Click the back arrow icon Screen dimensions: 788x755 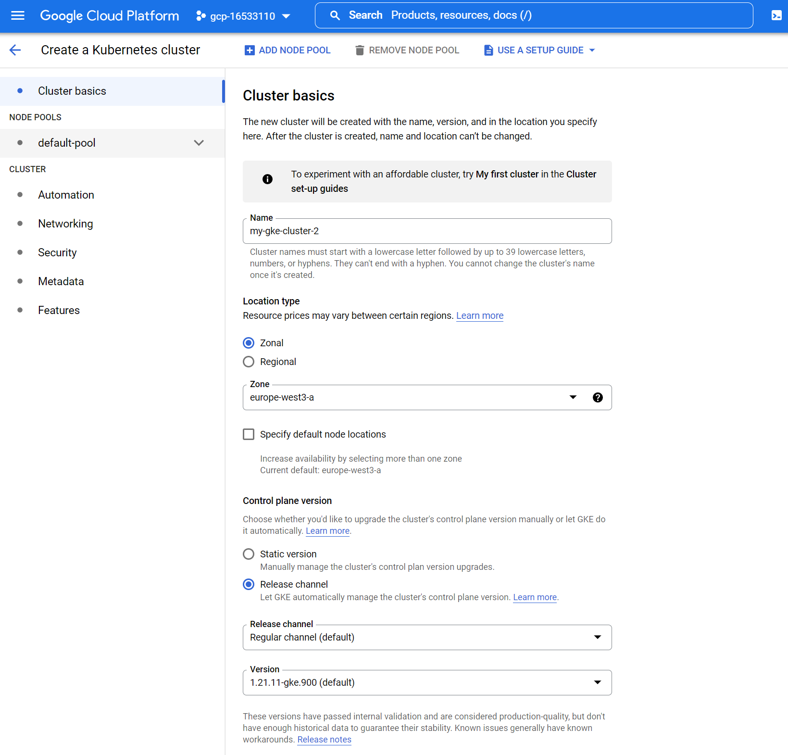15,50
